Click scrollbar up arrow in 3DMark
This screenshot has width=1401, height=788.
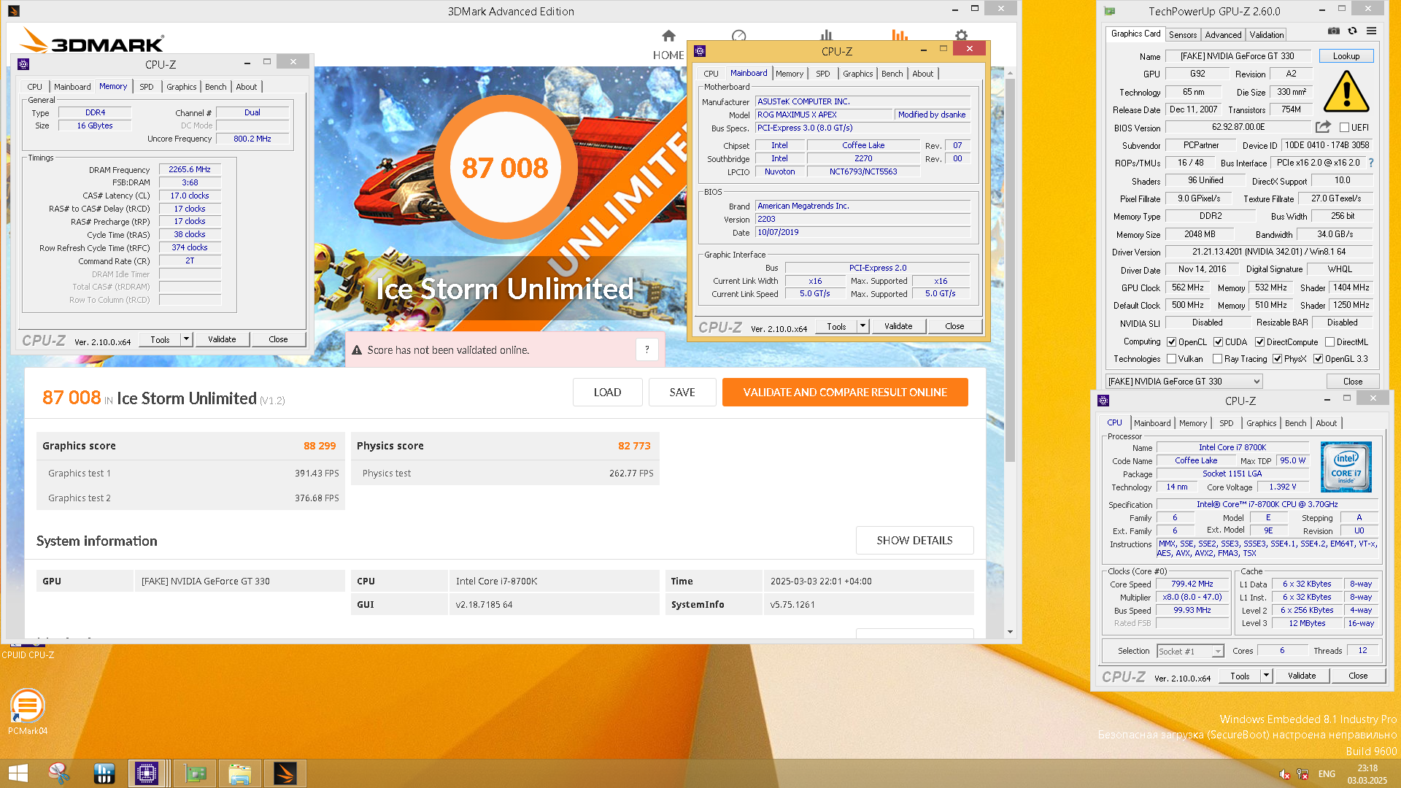[1010, 73]
